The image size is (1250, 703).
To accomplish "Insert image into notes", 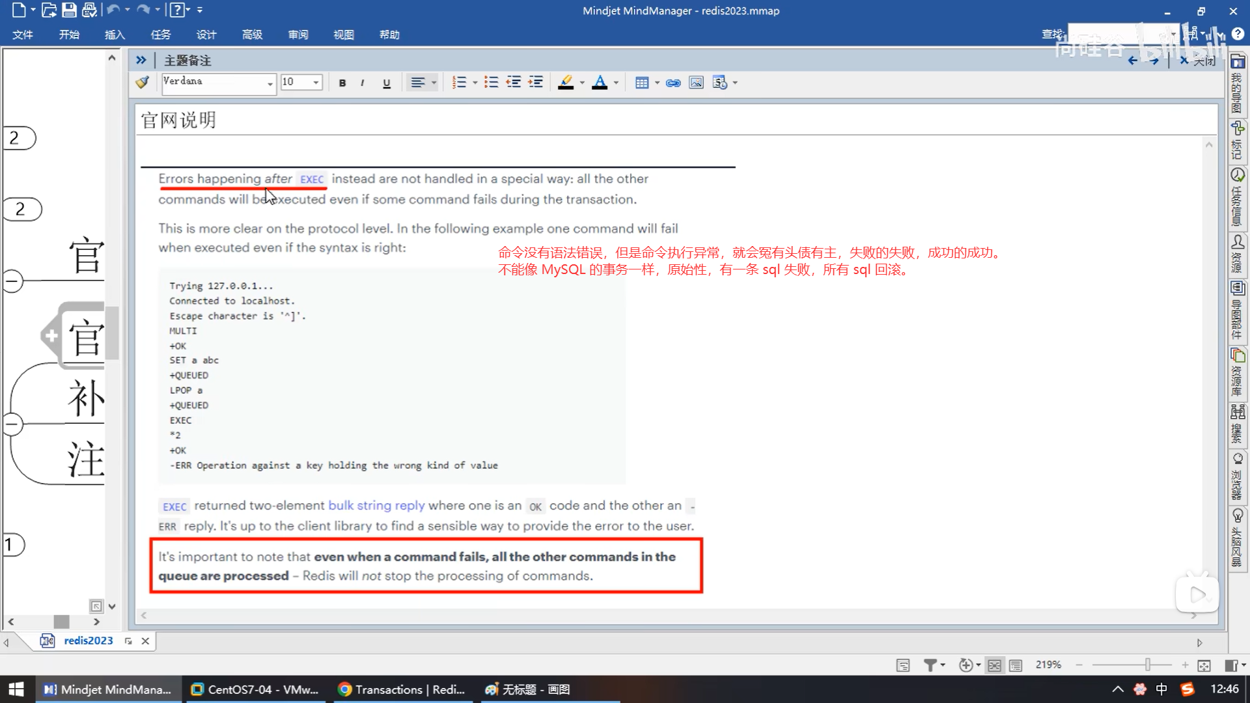I will coord(696,83).
